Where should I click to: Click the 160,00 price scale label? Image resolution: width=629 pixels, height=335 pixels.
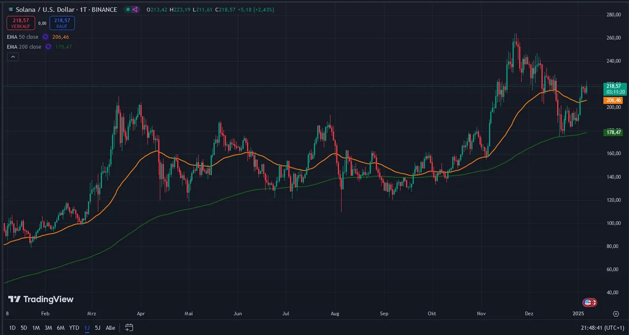(614, 154)
